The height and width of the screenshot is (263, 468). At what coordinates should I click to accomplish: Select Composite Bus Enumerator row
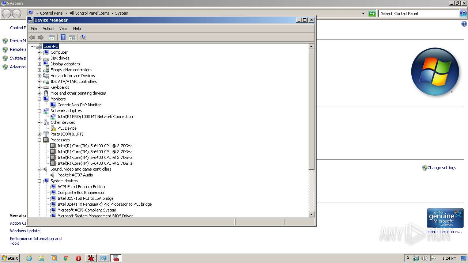tap(81, 193)
